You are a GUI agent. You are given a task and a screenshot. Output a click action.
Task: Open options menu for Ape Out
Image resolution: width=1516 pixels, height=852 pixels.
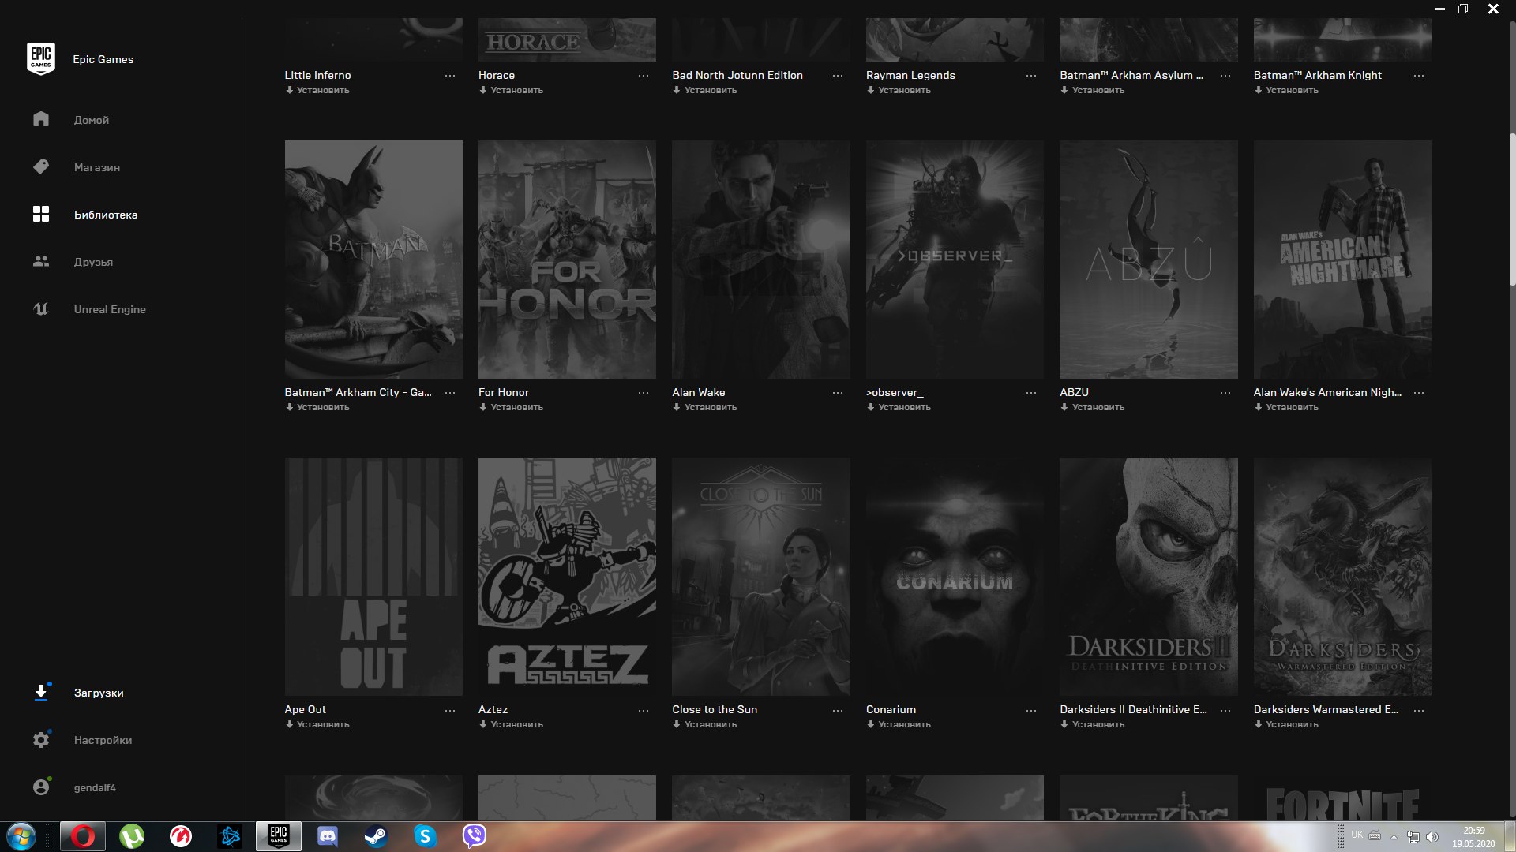[x=450, y=710]
